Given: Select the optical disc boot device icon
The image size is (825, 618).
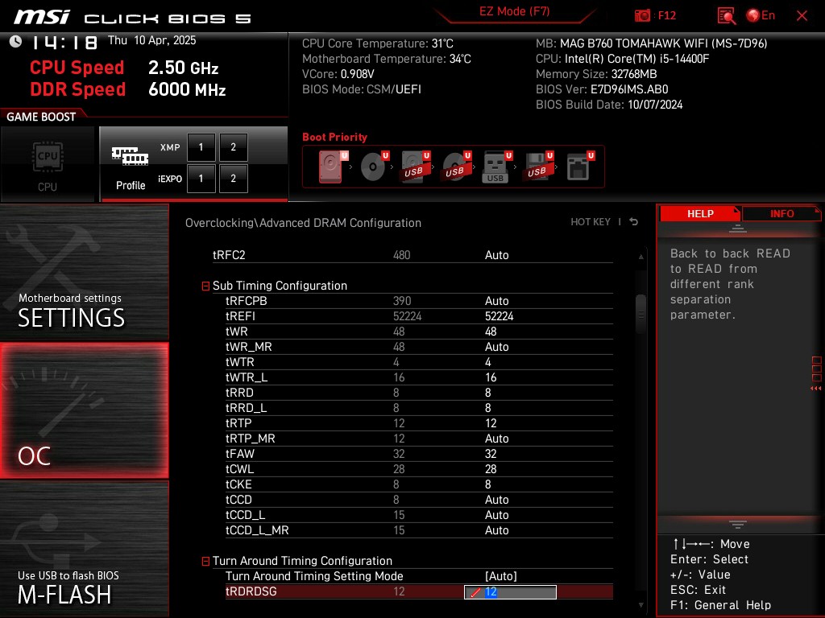Looking at the screenshot, I should coord(374,167).
